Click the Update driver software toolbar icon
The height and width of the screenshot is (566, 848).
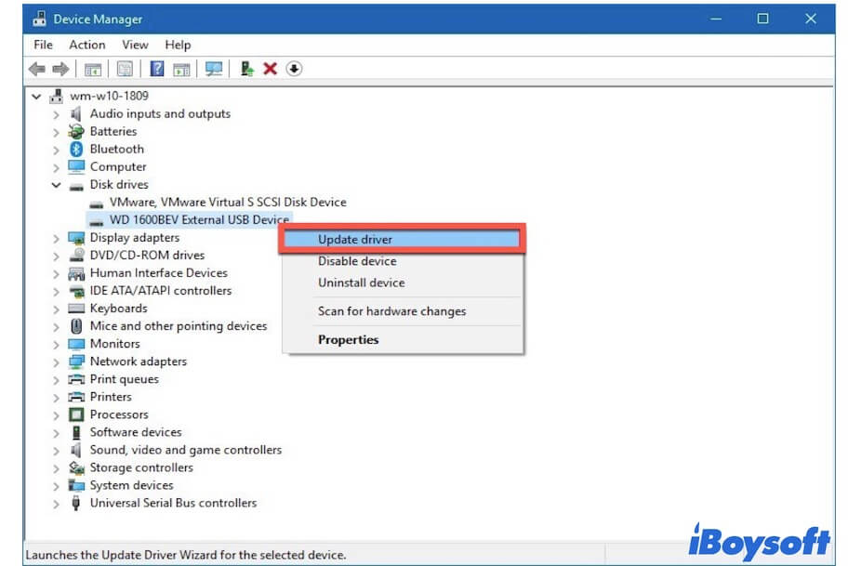pyautogui.click(x=245, y=68)
